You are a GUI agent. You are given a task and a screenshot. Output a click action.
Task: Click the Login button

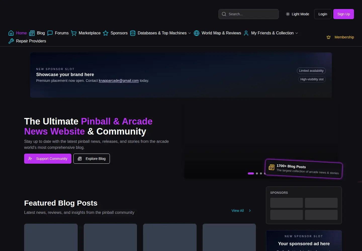[323, 14]
